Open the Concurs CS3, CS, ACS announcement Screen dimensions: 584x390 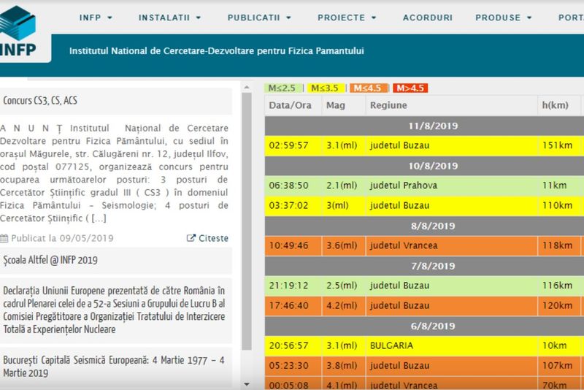[x=39, y=101]
